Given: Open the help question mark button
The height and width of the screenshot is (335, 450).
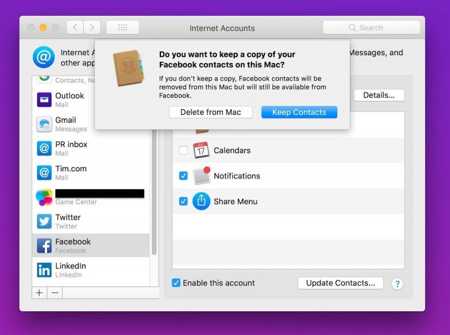Looking at the screenshot, I should 397,284.
